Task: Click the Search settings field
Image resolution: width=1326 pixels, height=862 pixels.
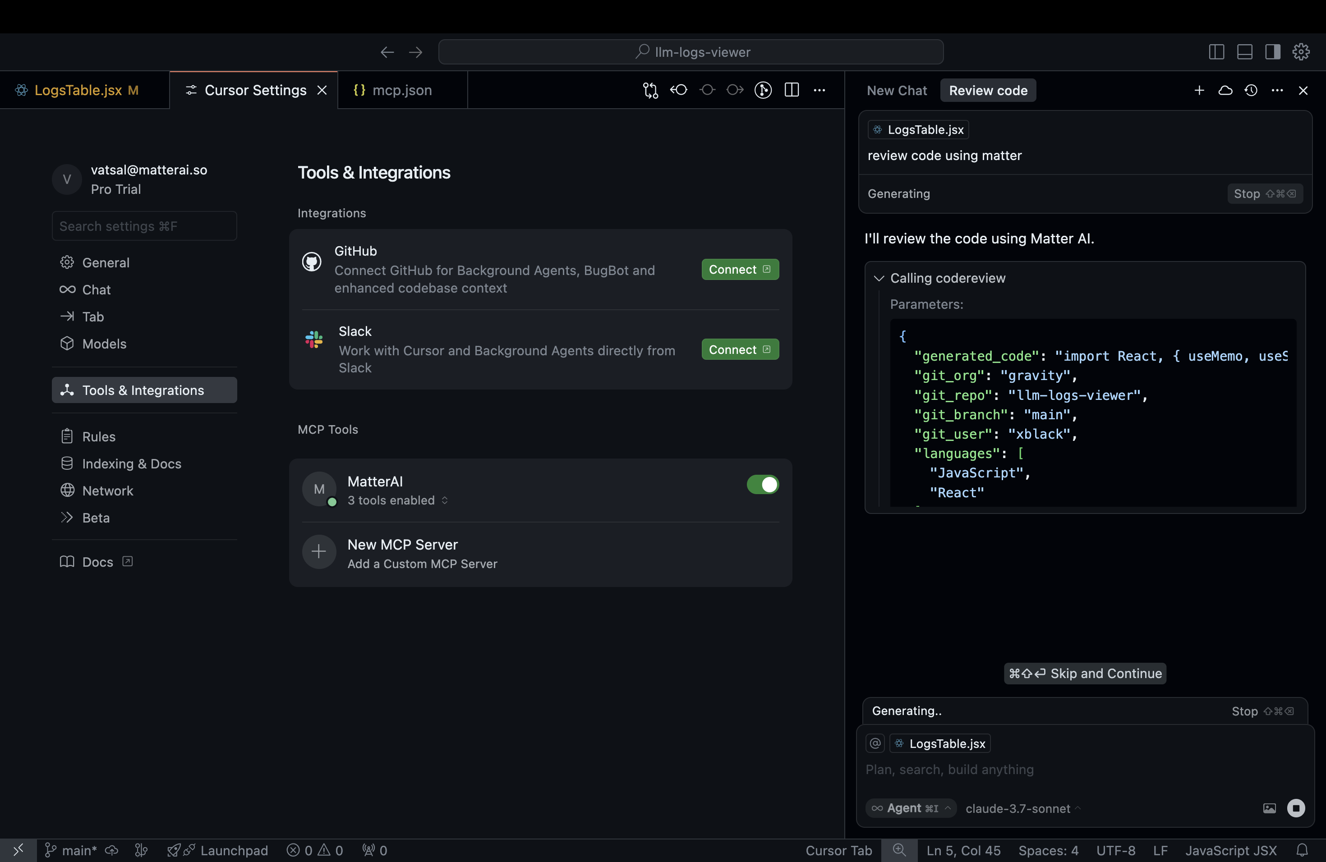Action: 144,226
